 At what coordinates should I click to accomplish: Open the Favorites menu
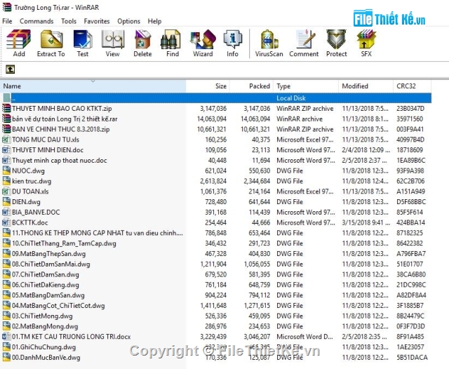click(x=97, y=21)
